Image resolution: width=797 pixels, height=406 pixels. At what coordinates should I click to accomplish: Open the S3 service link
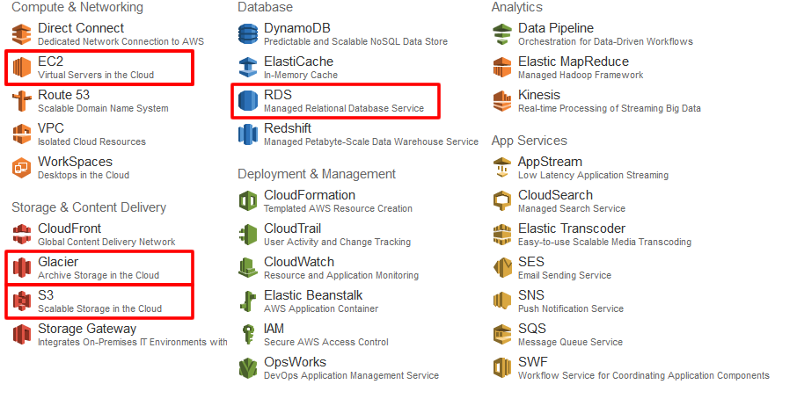[46, 295]
